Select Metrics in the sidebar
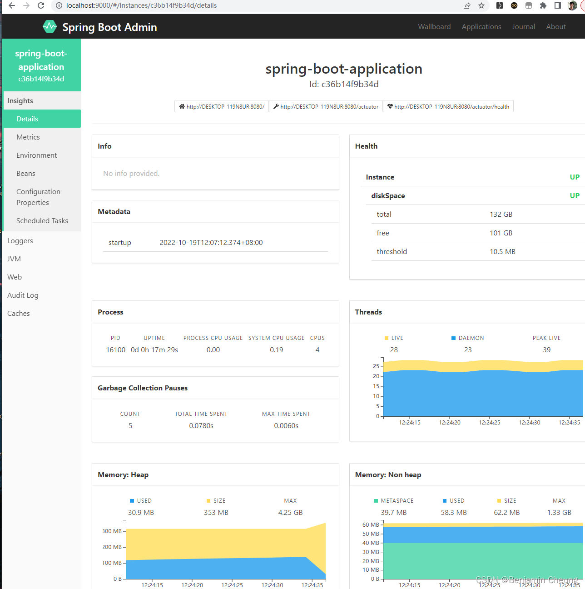 pos(42,137)
